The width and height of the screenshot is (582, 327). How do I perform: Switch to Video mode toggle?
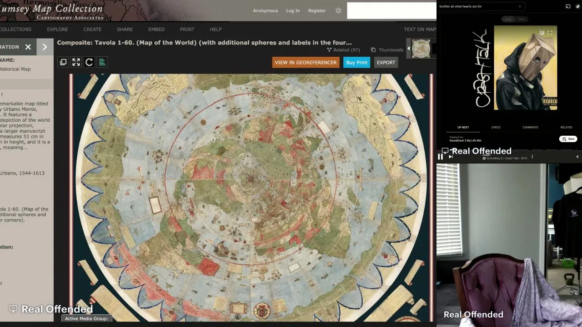(x=521, y=19)
